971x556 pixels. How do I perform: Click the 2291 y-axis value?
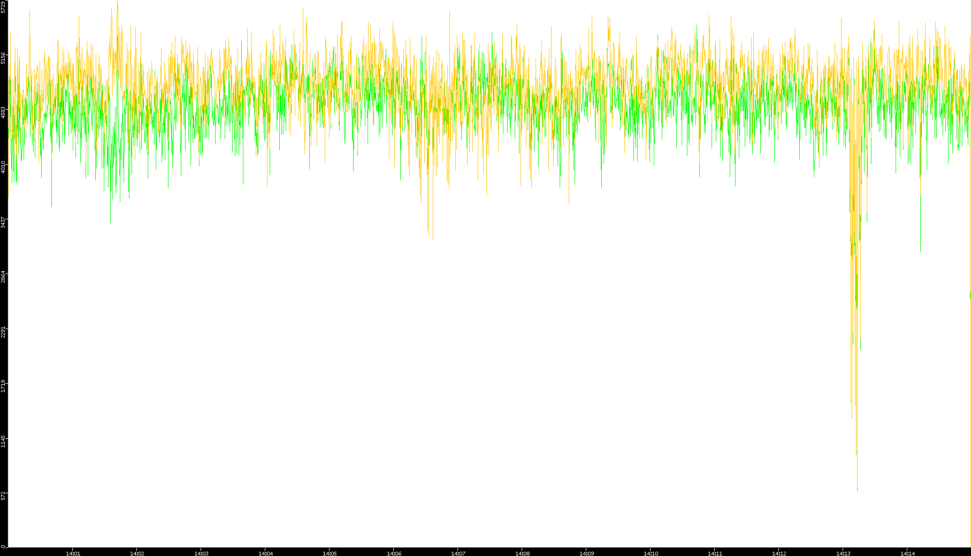4,331
